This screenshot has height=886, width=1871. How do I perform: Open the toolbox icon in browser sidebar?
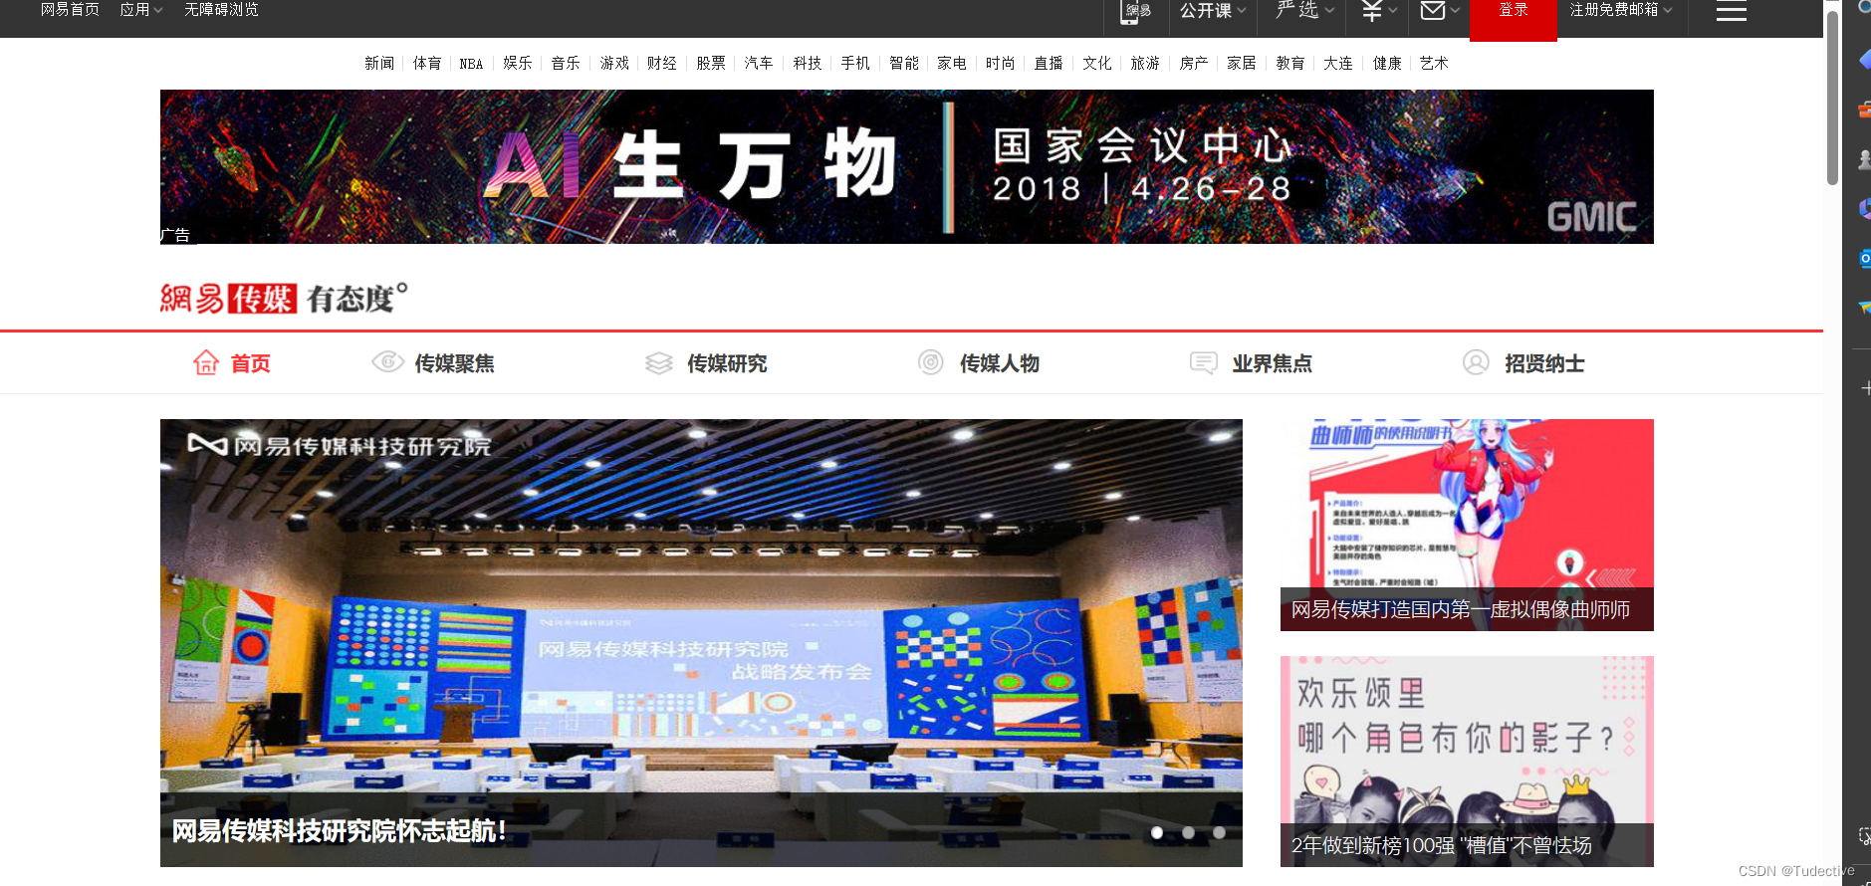pos(1864,110)
